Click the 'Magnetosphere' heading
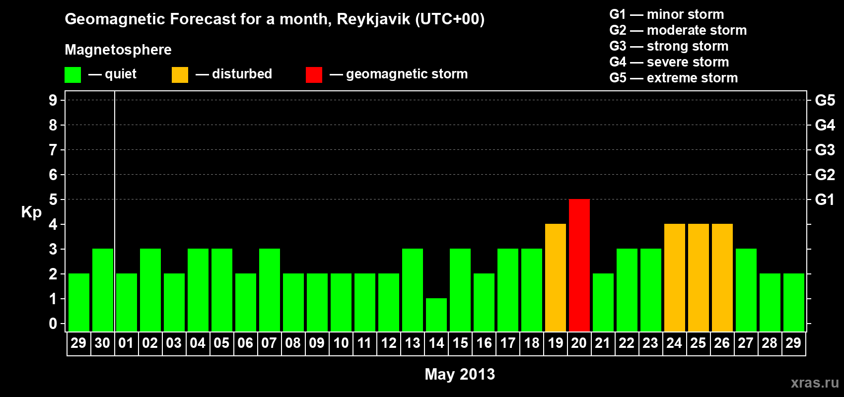The image size is (844, 397). pyautogui.click(x=118, y=50)
